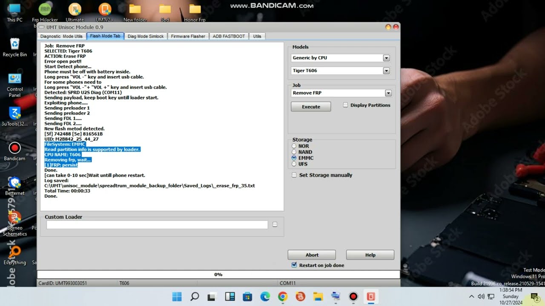Open notification center icon
545x306 pixels.
point(535,297)
